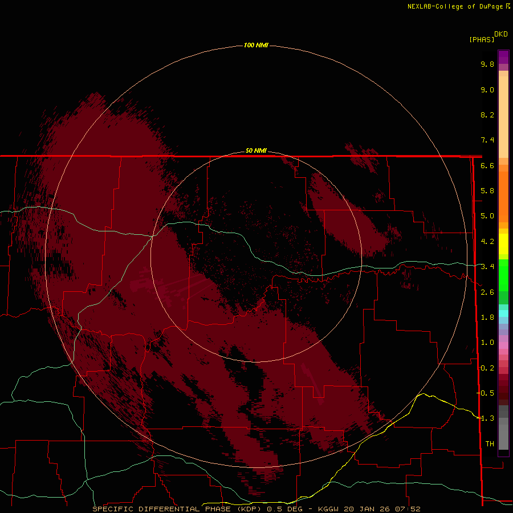
Task: Click the 3.4 value on the color scale
Action: pos(487,266)
